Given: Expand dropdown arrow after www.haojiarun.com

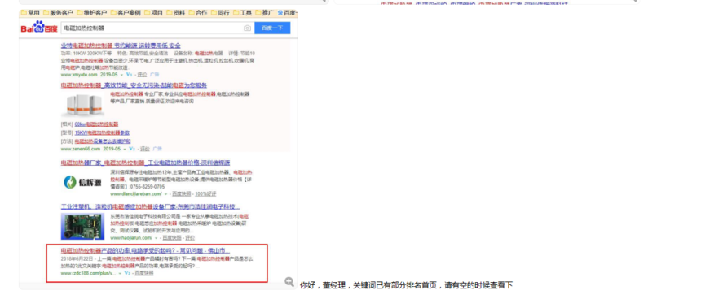Looking at the screenshot, I should point(156,238).
